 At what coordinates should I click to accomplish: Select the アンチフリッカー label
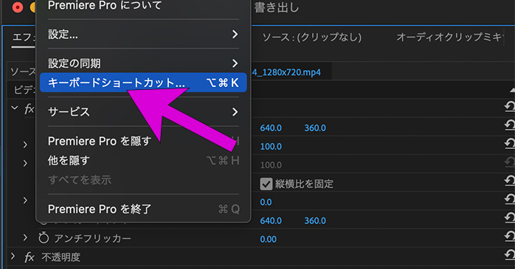pyautogui.click(x=93, y=238)
